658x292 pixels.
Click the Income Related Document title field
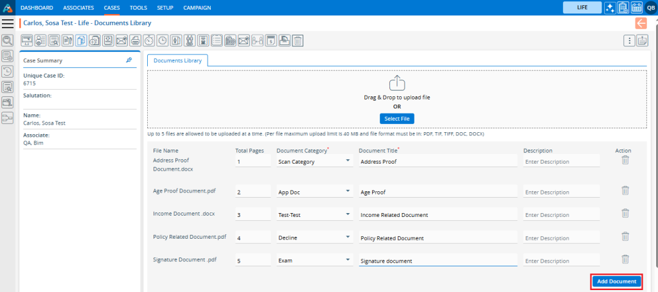pyautogui.click(x=437, y=214)
